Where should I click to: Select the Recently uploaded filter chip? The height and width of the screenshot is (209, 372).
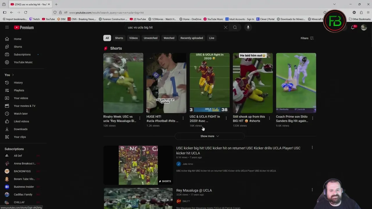coord(192,38)
